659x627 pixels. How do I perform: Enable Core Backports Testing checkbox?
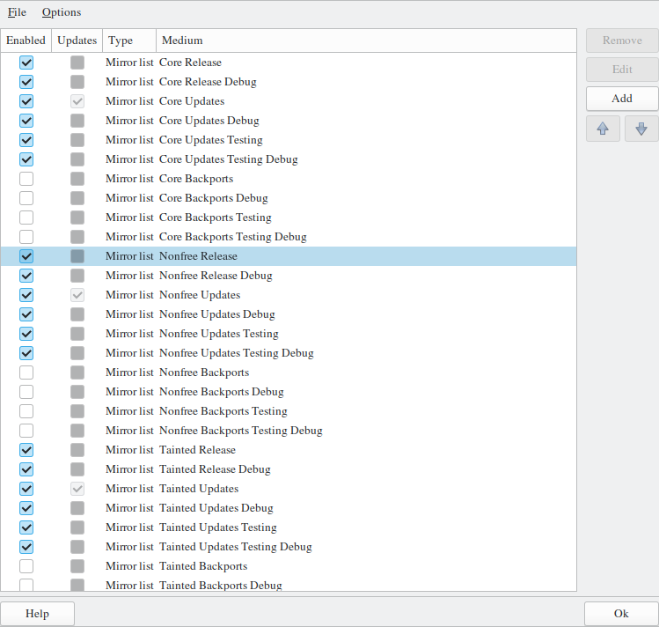coord(26,218)
